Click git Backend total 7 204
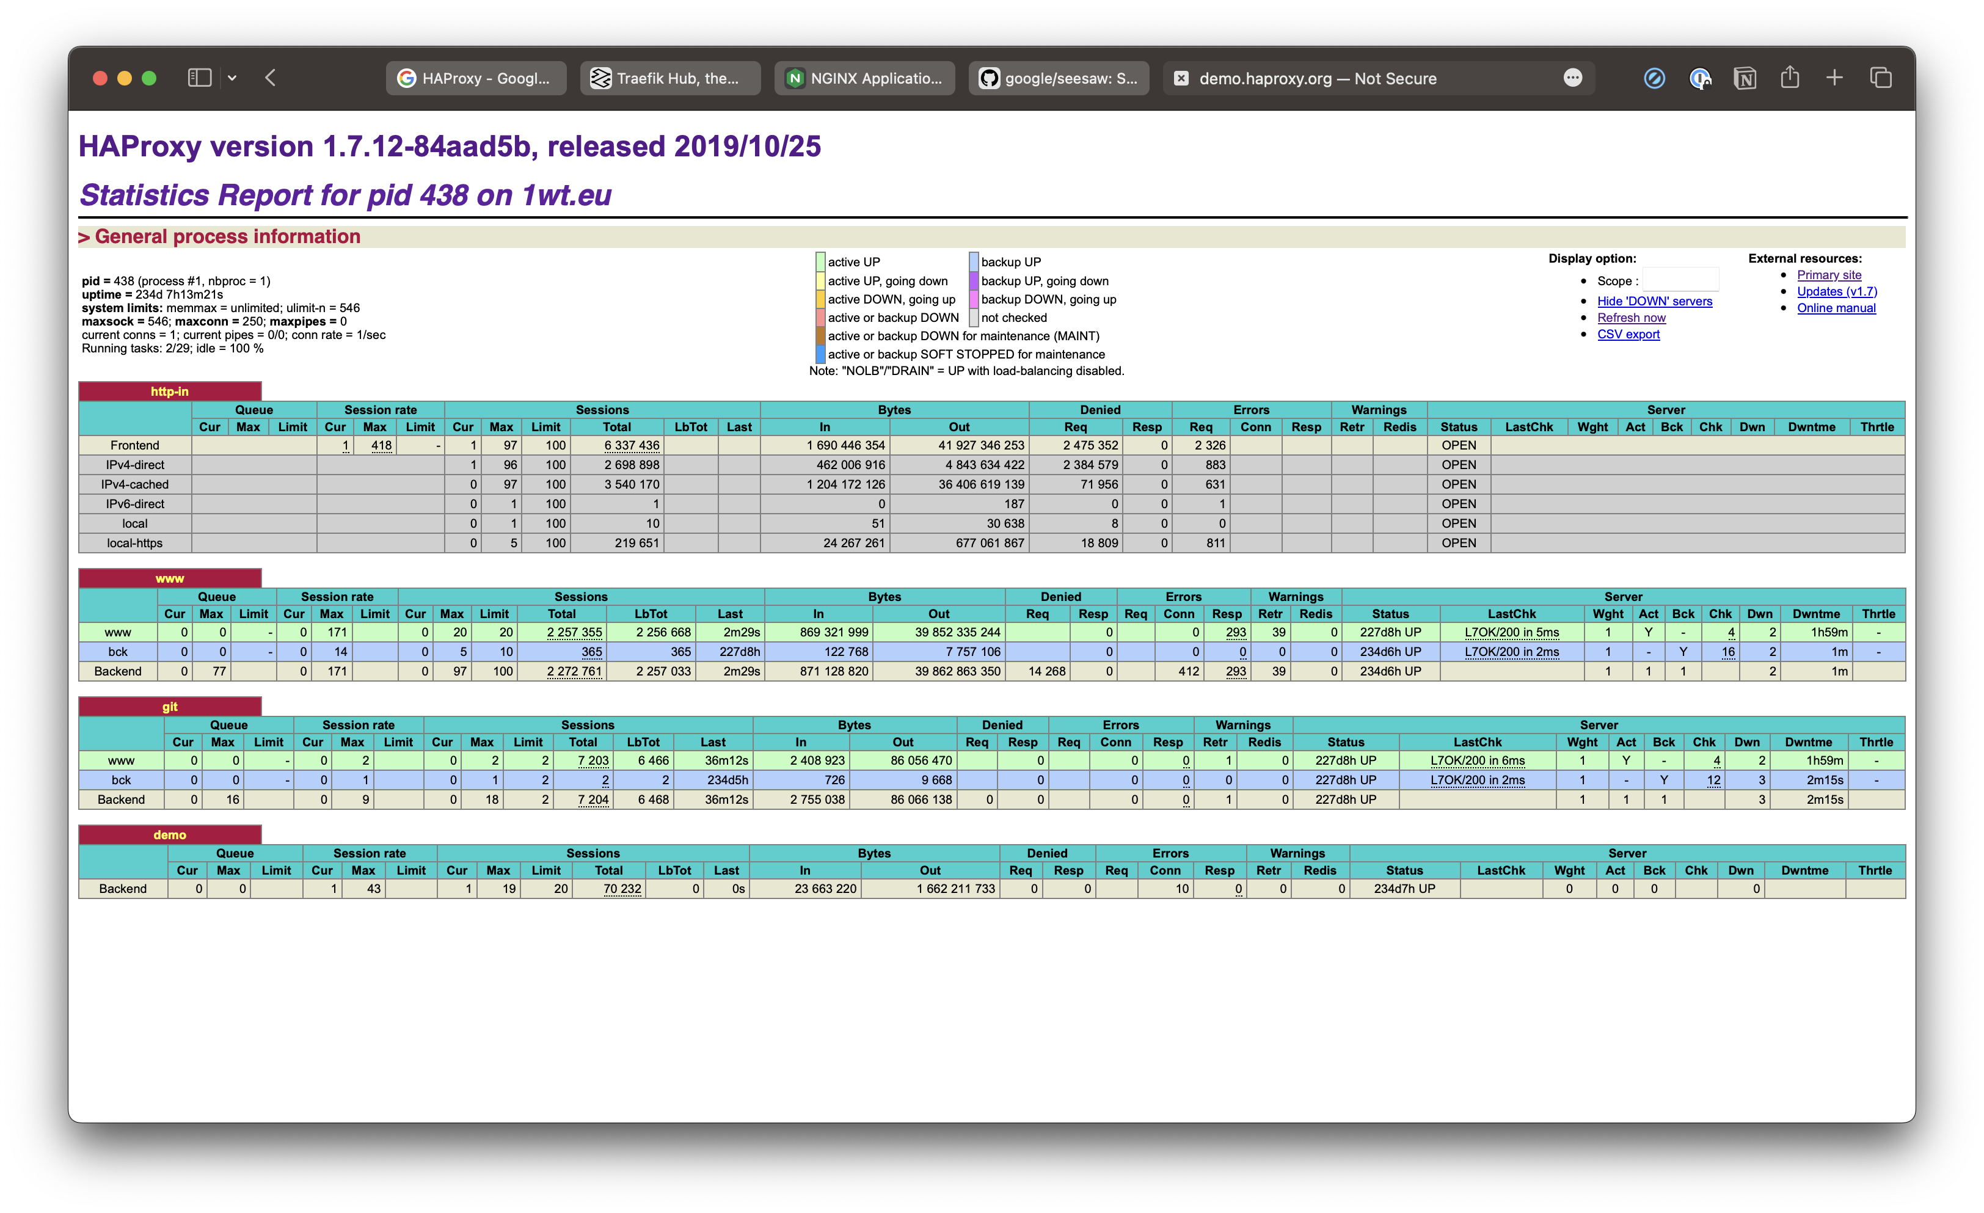1984x1213 pixels. coord(593,800)
